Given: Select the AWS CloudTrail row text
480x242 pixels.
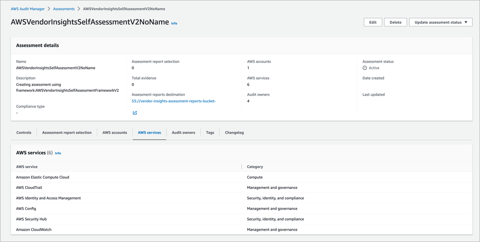Looking at the screenshot, I should tap(29, 188).
